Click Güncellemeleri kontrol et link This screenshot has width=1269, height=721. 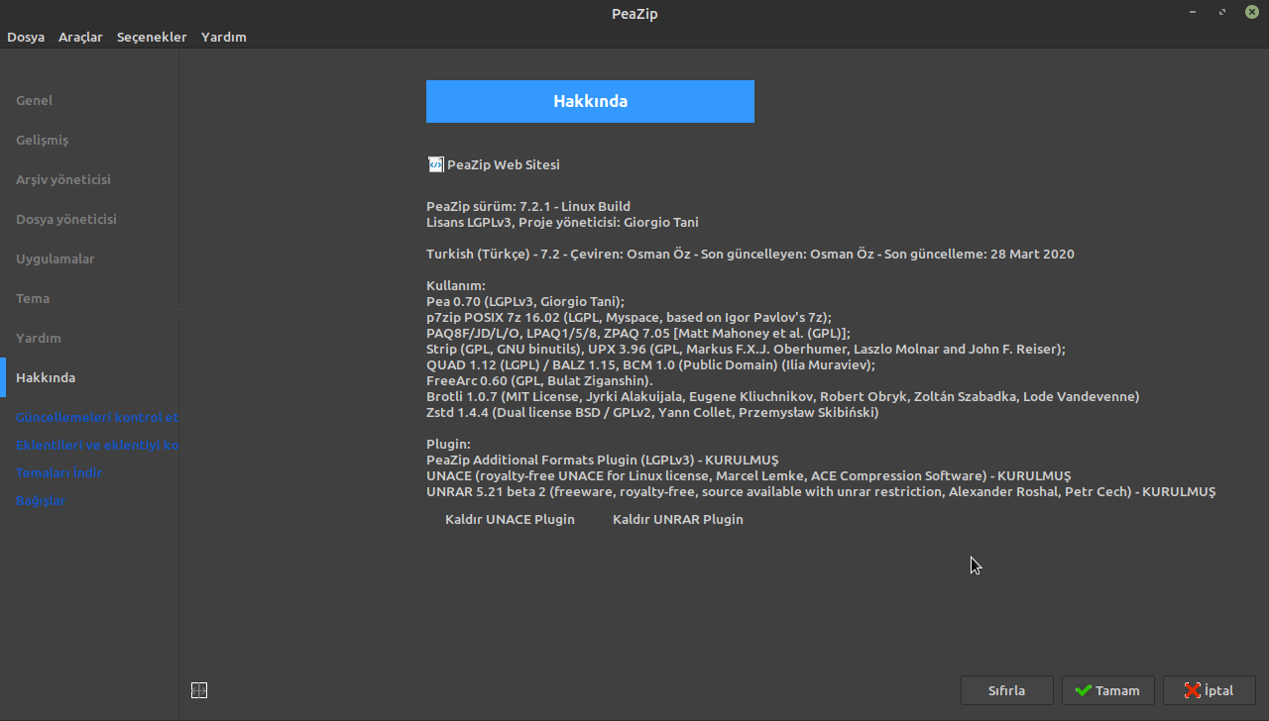coord(97,417)
